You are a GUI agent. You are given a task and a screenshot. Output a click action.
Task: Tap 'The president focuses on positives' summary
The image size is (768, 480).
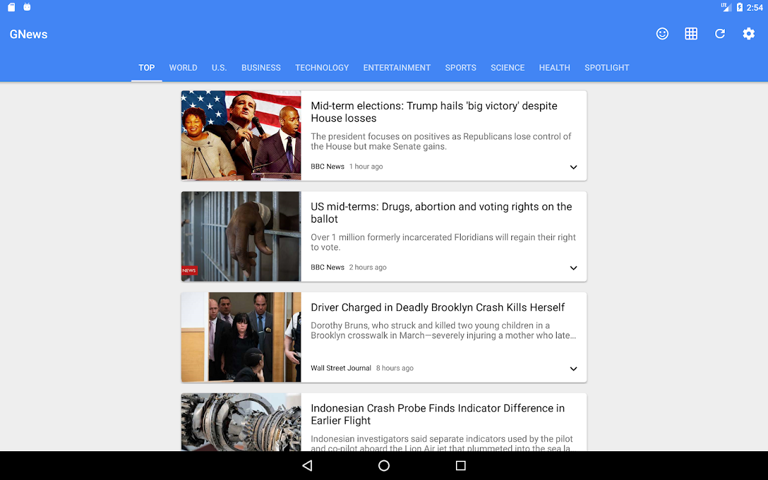pos(441,141)
